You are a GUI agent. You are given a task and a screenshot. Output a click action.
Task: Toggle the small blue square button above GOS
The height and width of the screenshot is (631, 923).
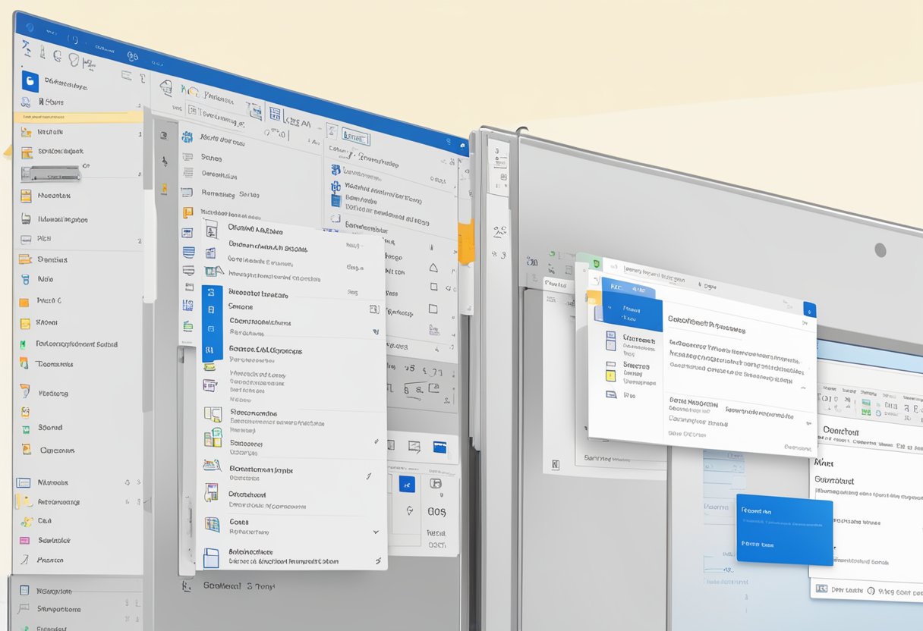pyautogui.click(x=407, y=485)
